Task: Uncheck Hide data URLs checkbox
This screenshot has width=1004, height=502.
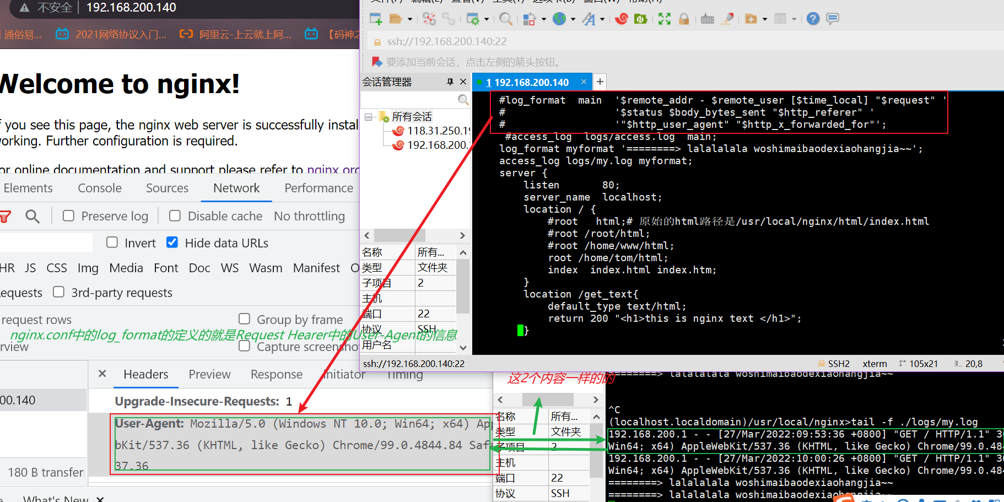Action: click(x=172, y=242)
